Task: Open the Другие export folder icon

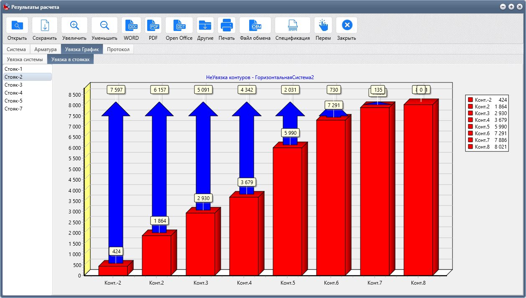Action: [x=205, y=25]
